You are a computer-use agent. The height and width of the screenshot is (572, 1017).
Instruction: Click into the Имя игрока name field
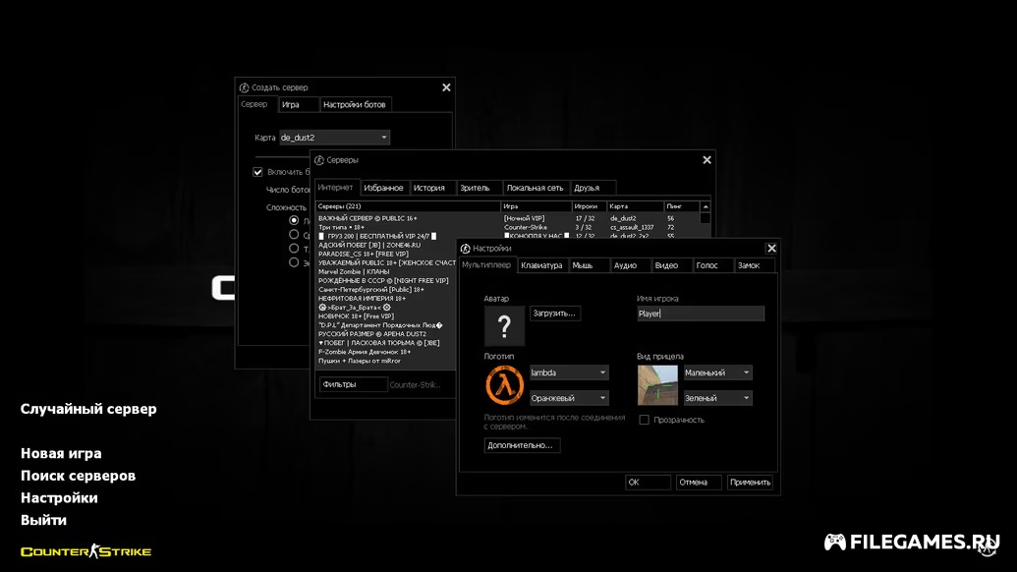coord(701,314)
